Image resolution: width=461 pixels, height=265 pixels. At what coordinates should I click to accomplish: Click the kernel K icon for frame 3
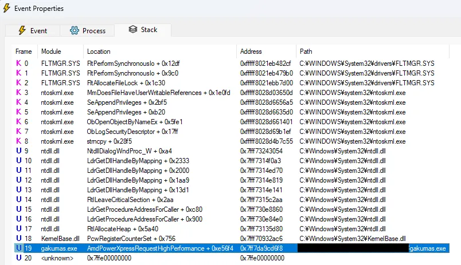(x=19, y=93)
